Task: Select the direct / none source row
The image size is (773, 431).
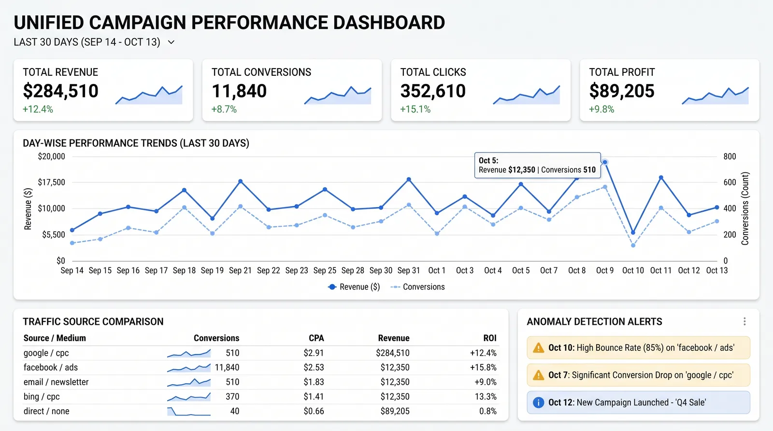Action: click(x=261, y=411)
